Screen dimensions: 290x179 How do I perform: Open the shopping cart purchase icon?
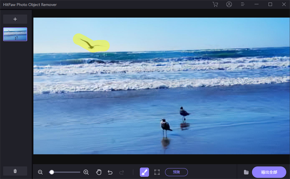pos(215,4)
